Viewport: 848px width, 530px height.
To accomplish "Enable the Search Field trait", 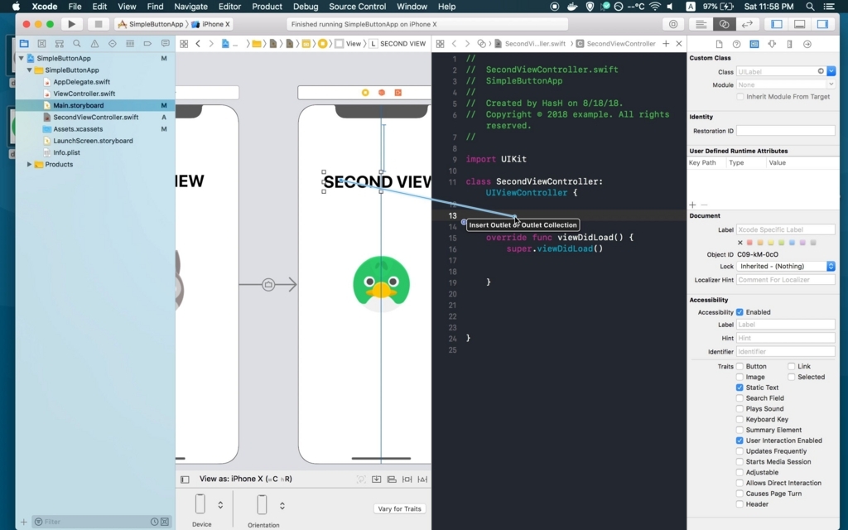I will pos(740,398).
